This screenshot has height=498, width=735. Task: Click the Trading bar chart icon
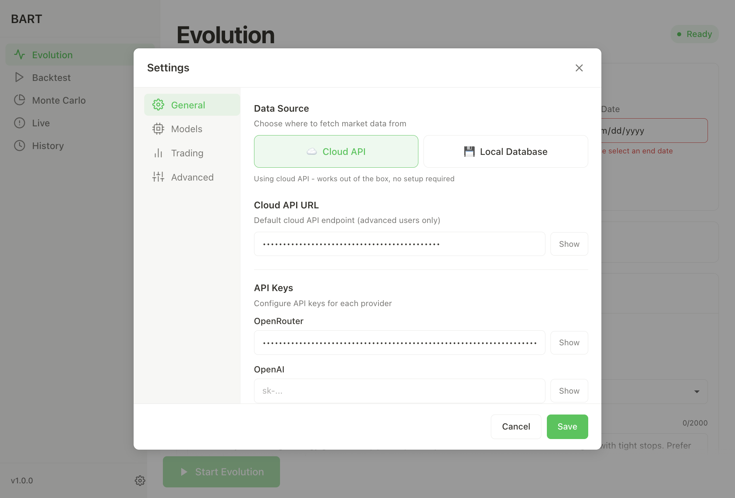[158, 153]
